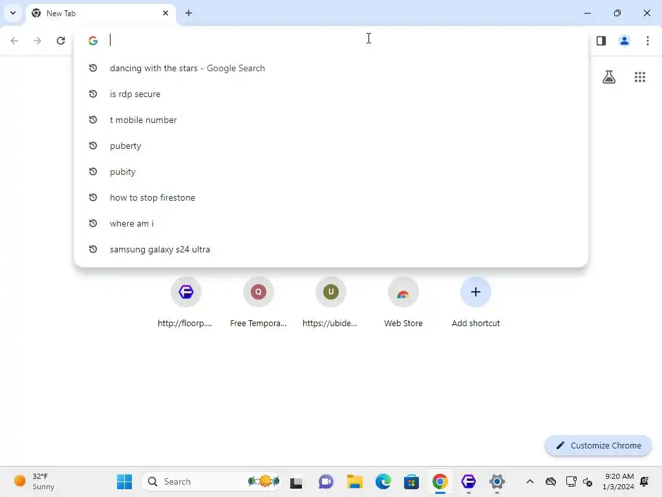Image resolution: width=662 pixels, height=497 pixels.
Task: Open the tab search dropdown arrow
Action: [13, 13]
